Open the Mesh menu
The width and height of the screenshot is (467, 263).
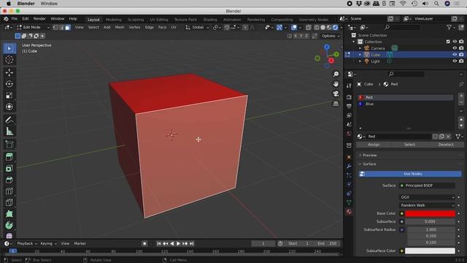tap(120, 28)
